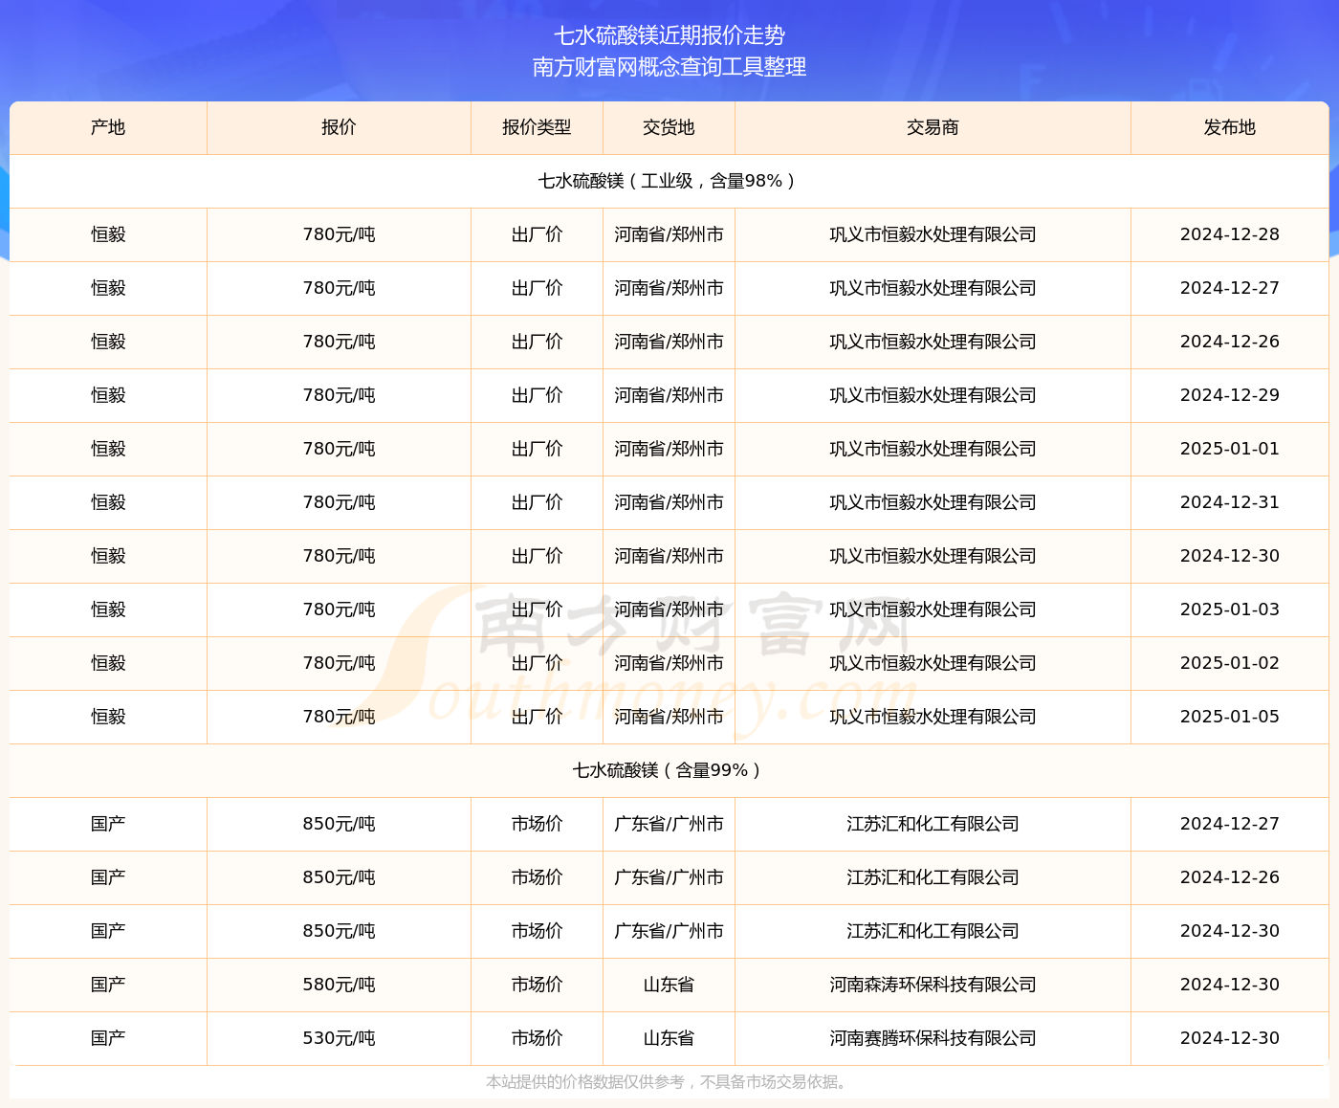Viewport: 1339px width, 1108px height.
Task: Click date cell 2025-01-03
Action: coord(1230,609)
